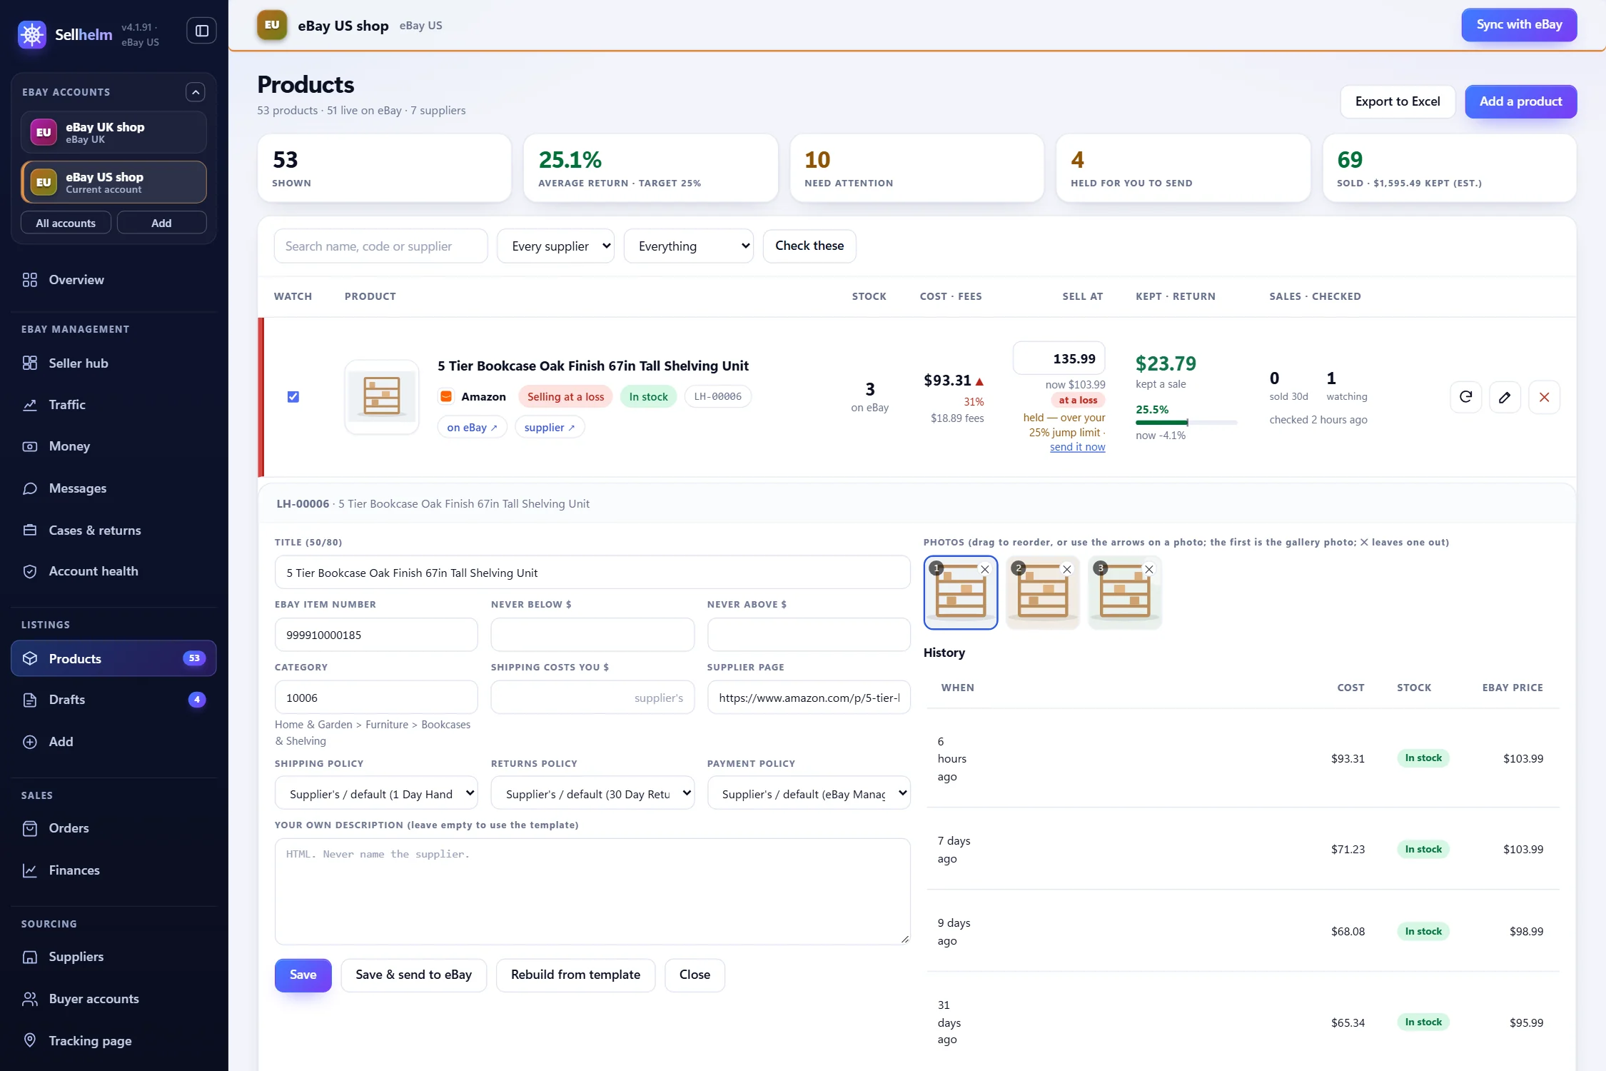This screenshot has width=1606, height=1071.
Task: Remove photo 1 with its X
Action: click(x=985, y=569)
